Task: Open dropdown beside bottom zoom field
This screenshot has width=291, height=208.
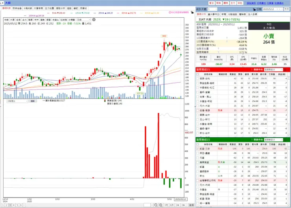Action: click(152, 205)
